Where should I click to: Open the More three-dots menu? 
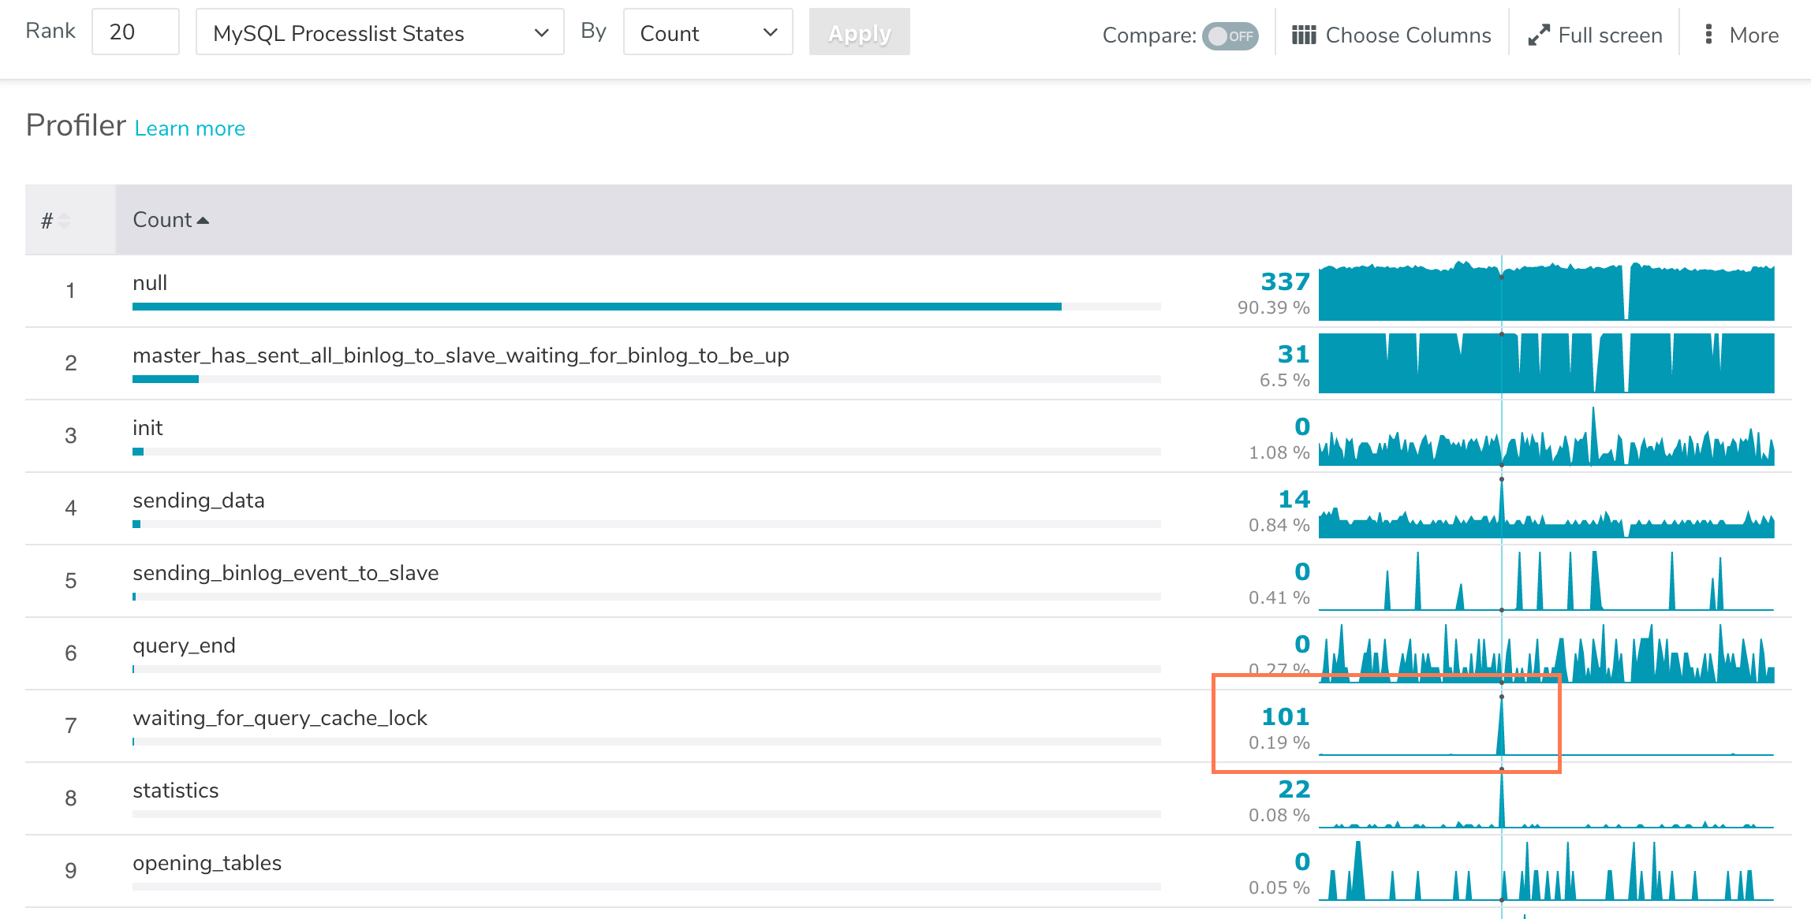pyautogui.click(x=1708, y=35)
